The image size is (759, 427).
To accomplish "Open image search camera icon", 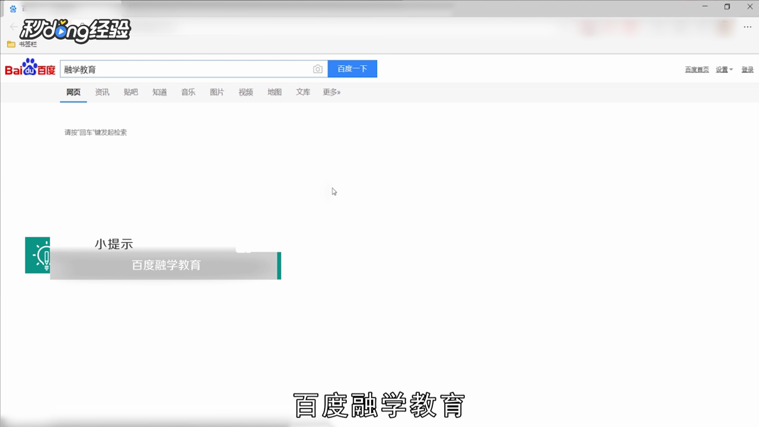I will pyautogui.click(x=318, y=69).
